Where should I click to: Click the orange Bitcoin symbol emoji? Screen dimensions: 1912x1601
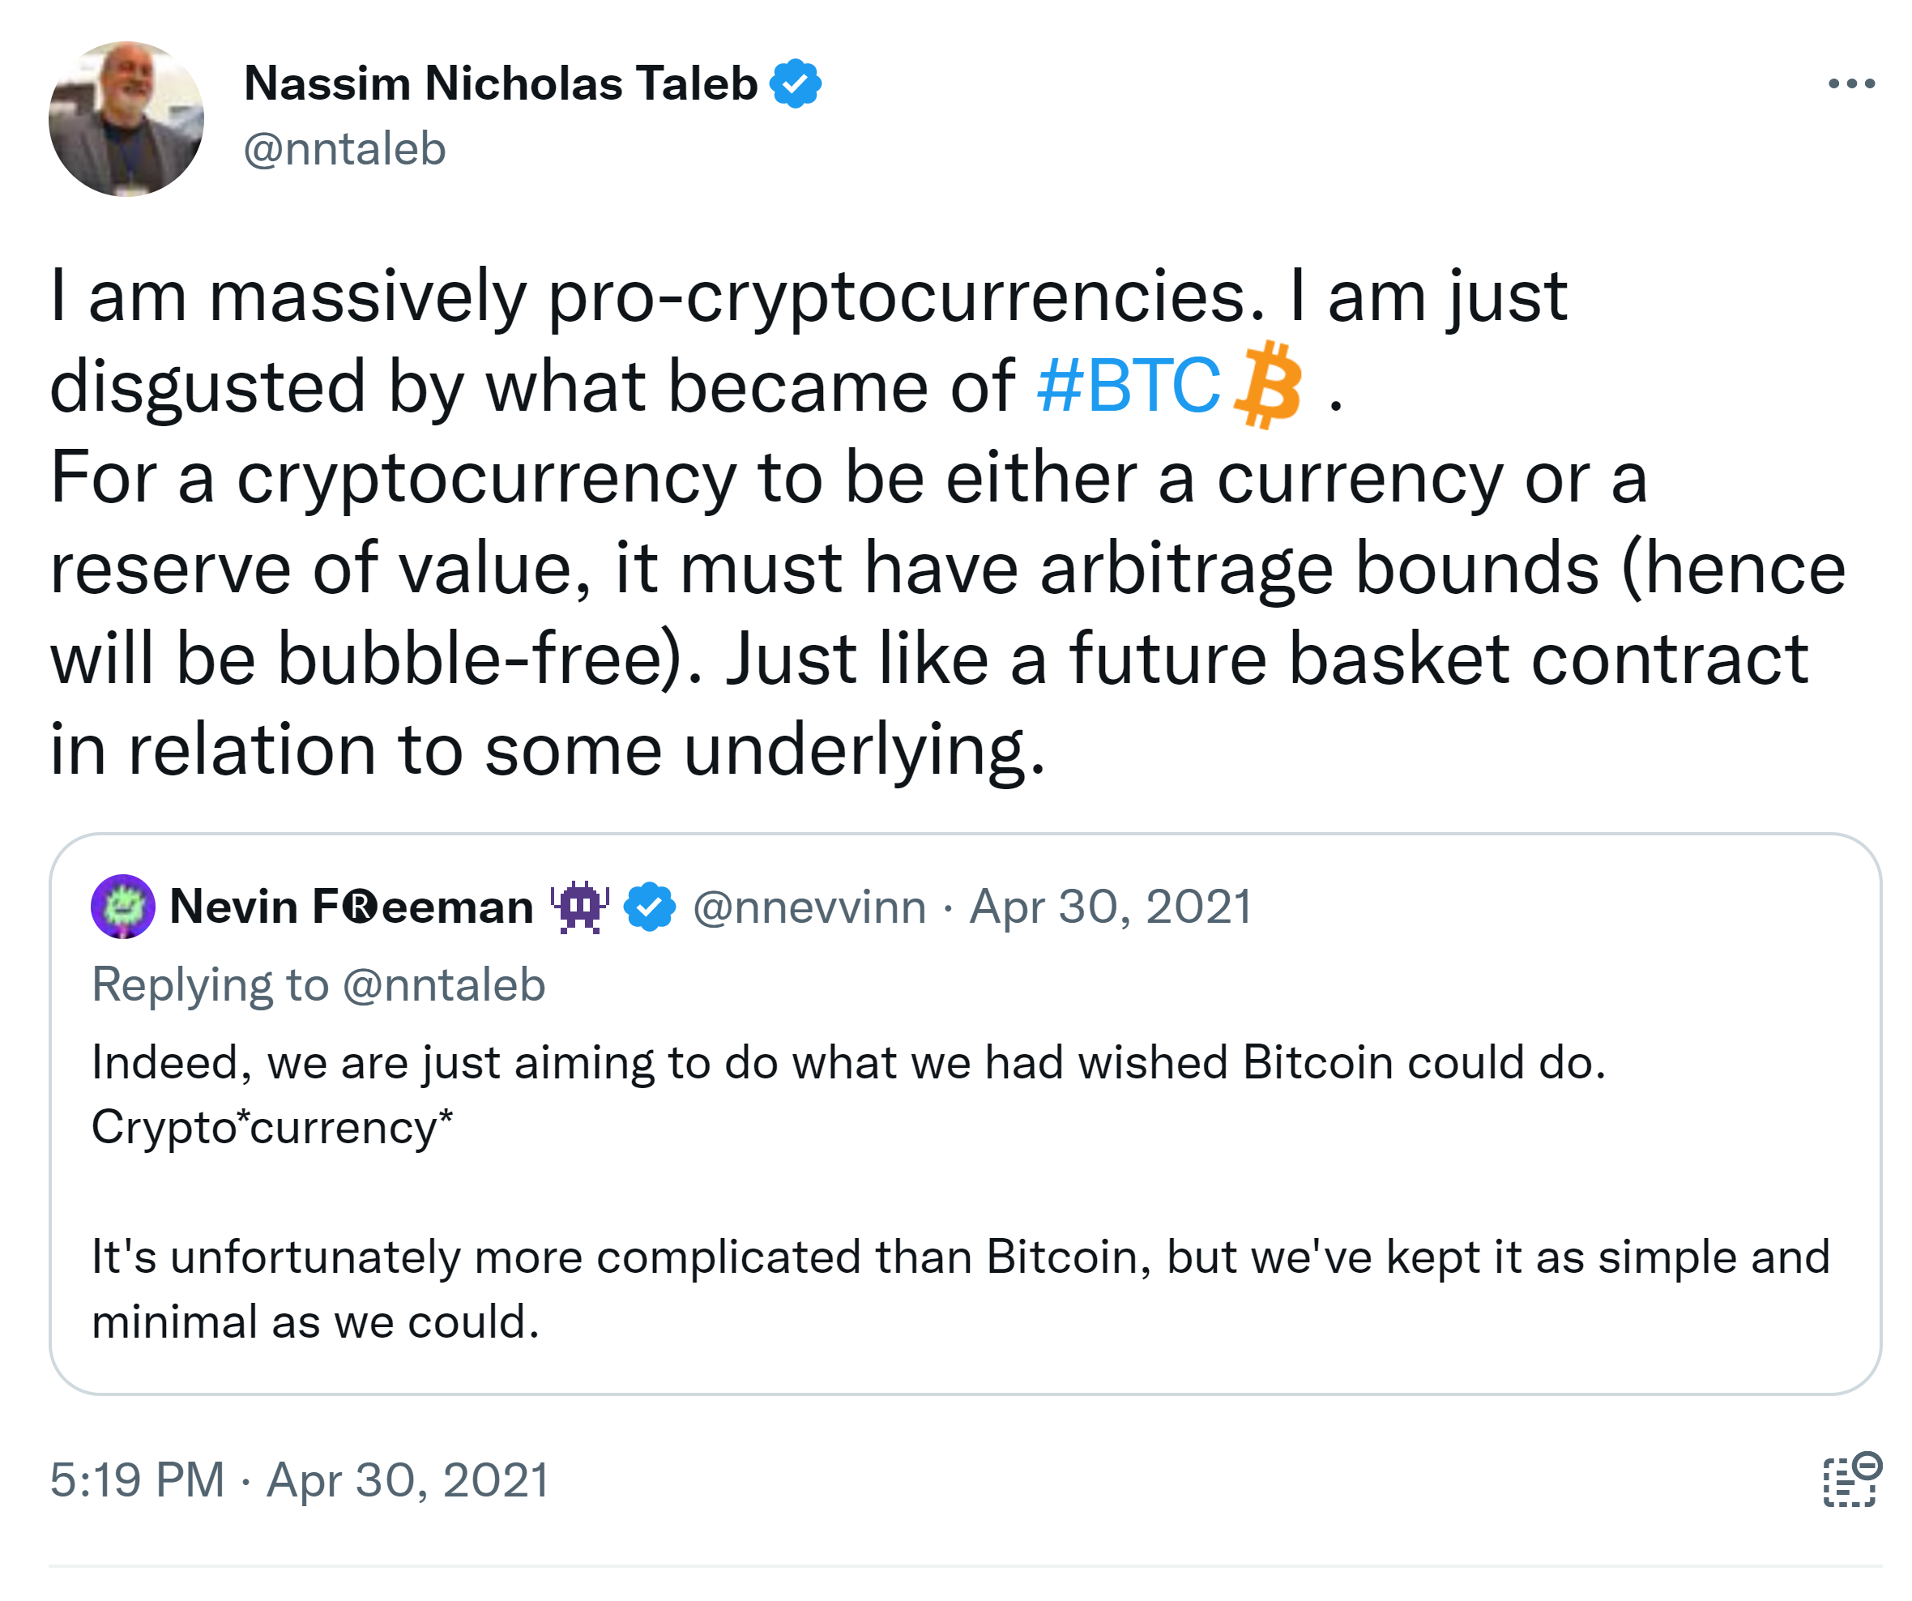tap(1267, 384)
